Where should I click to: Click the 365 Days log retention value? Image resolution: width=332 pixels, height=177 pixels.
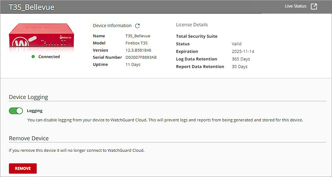point(241,59)
